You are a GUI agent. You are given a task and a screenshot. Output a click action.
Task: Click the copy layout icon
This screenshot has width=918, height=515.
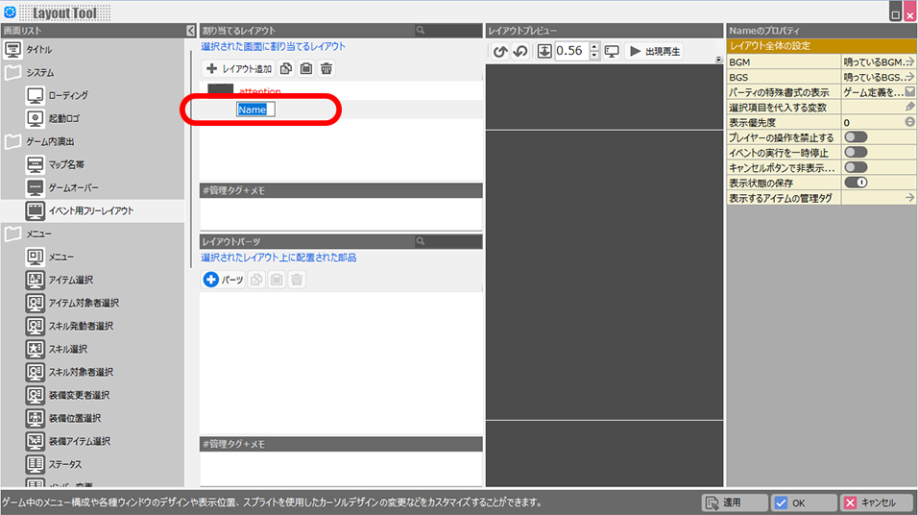click(x=286, y=69)
